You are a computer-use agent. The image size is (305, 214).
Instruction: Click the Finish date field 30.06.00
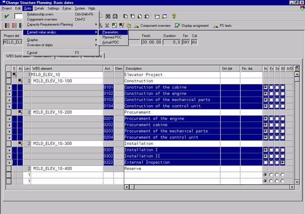coord(151,42)
